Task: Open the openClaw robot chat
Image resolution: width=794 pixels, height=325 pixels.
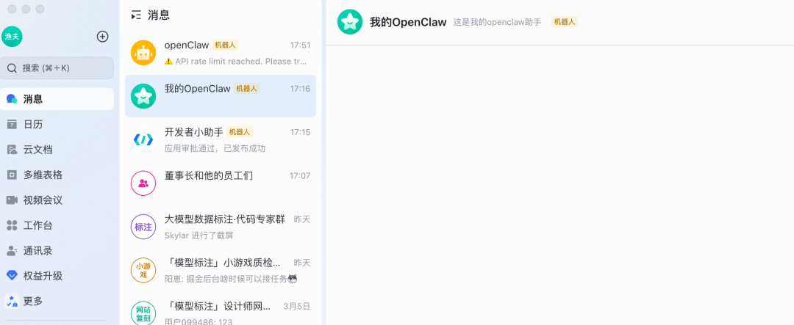Action: 221,53
